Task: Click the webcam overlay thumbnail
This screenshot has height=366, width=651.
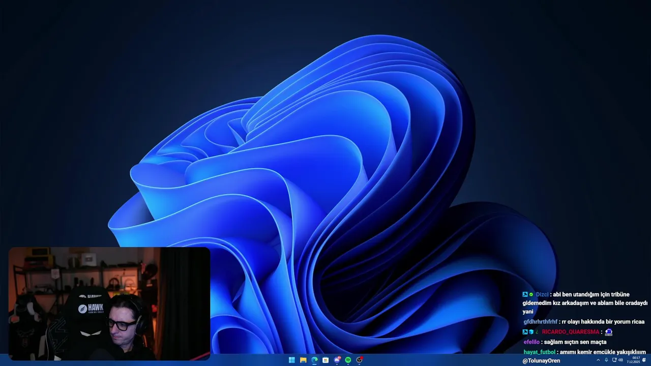Action: pyautogui.click(x=109, y=303)
